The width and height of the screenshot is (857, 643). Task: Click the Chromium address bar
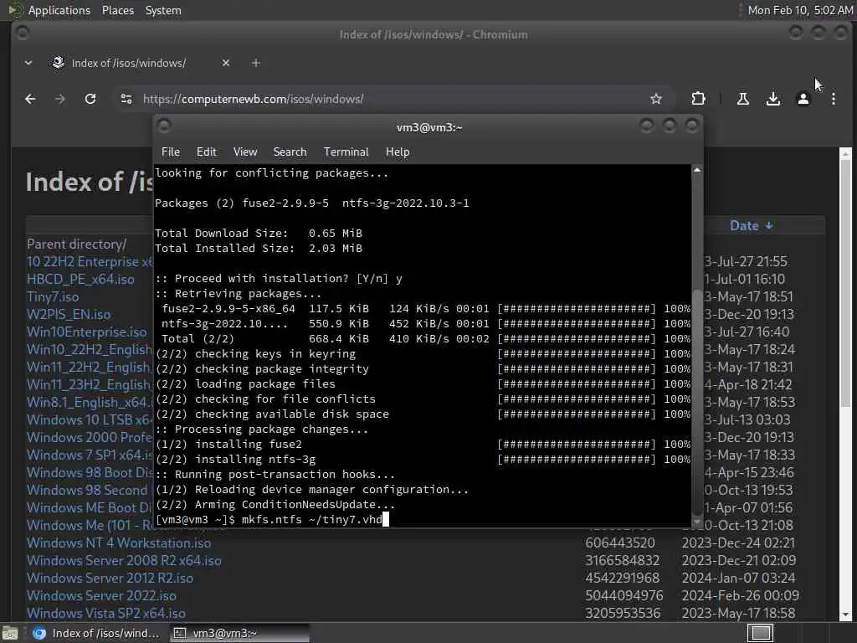point(393,99)
